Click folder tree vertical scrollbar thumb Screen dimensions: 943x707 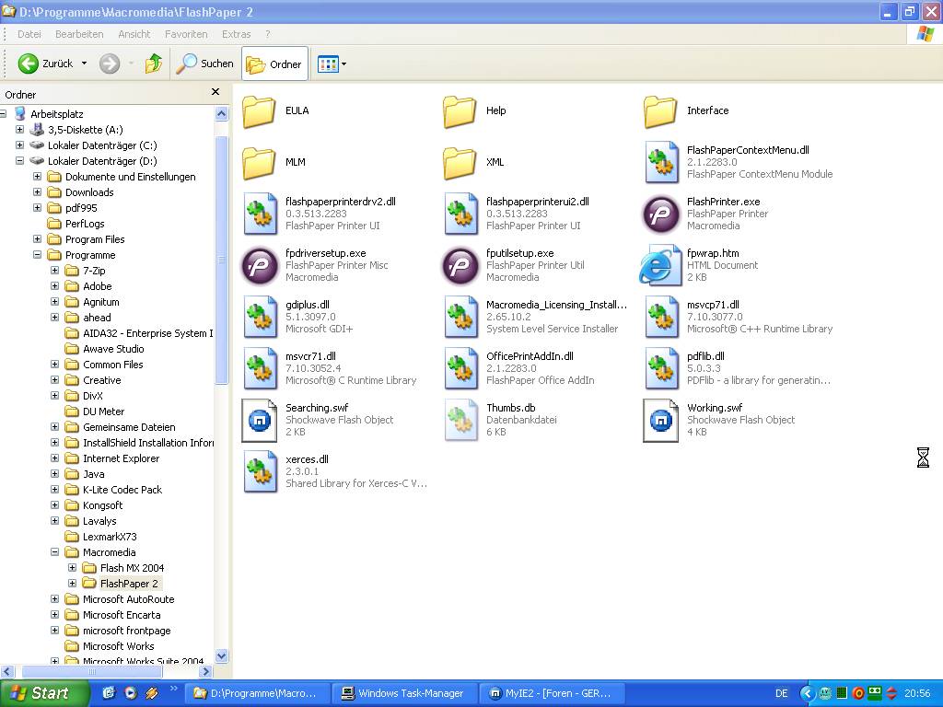point(221,260)
